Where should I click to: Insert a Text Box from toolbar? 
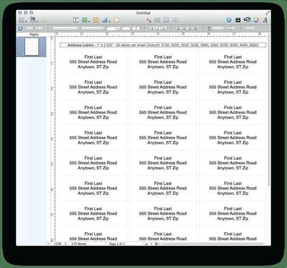coord(76,20)
